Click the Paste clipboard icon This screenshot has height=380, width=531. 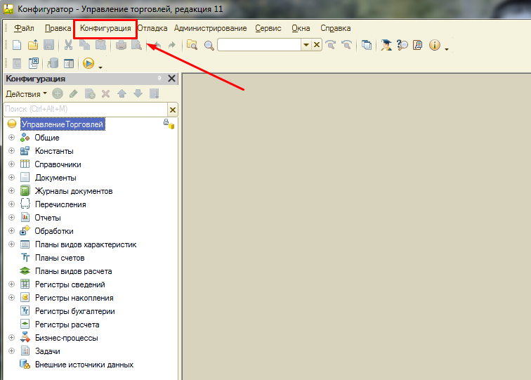pyautogui.click(x=101, y=45)
